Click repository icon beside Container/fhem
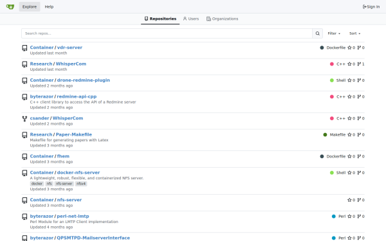The width and height of the screenshot is (386, 241). point(24,157)
